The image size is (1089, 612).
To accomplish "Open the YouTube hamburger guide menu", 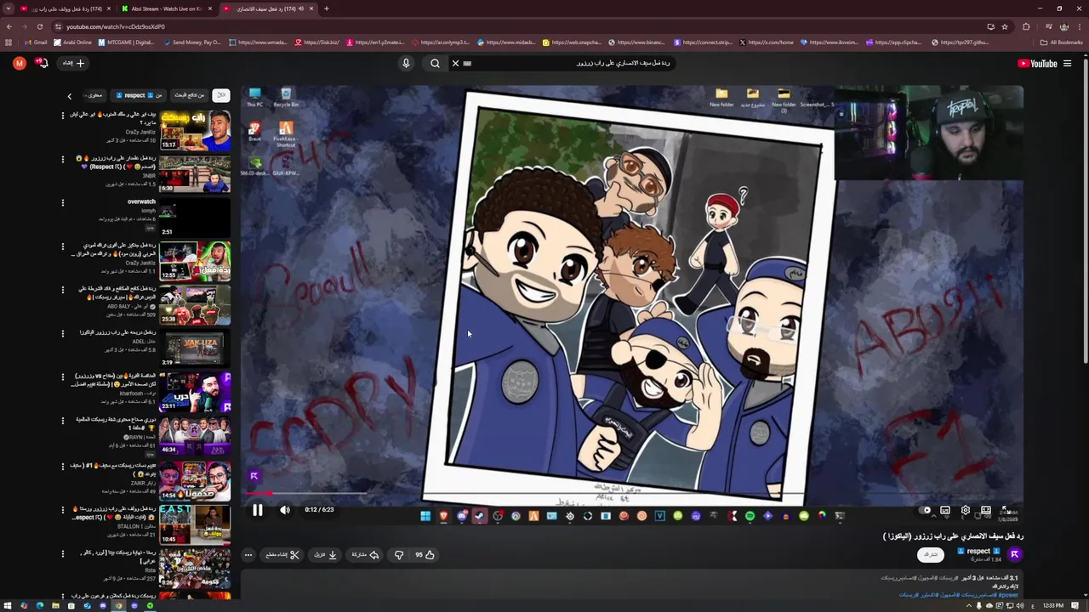I will 1067,63.
